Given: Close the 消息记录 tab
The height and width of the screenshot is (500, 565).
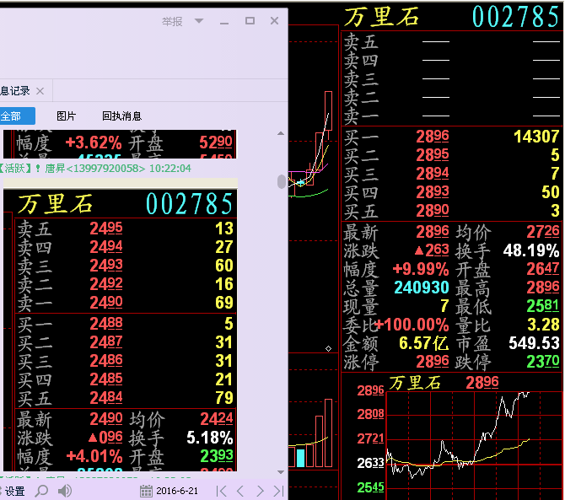Looking at the screenshot, I should 40,91.
